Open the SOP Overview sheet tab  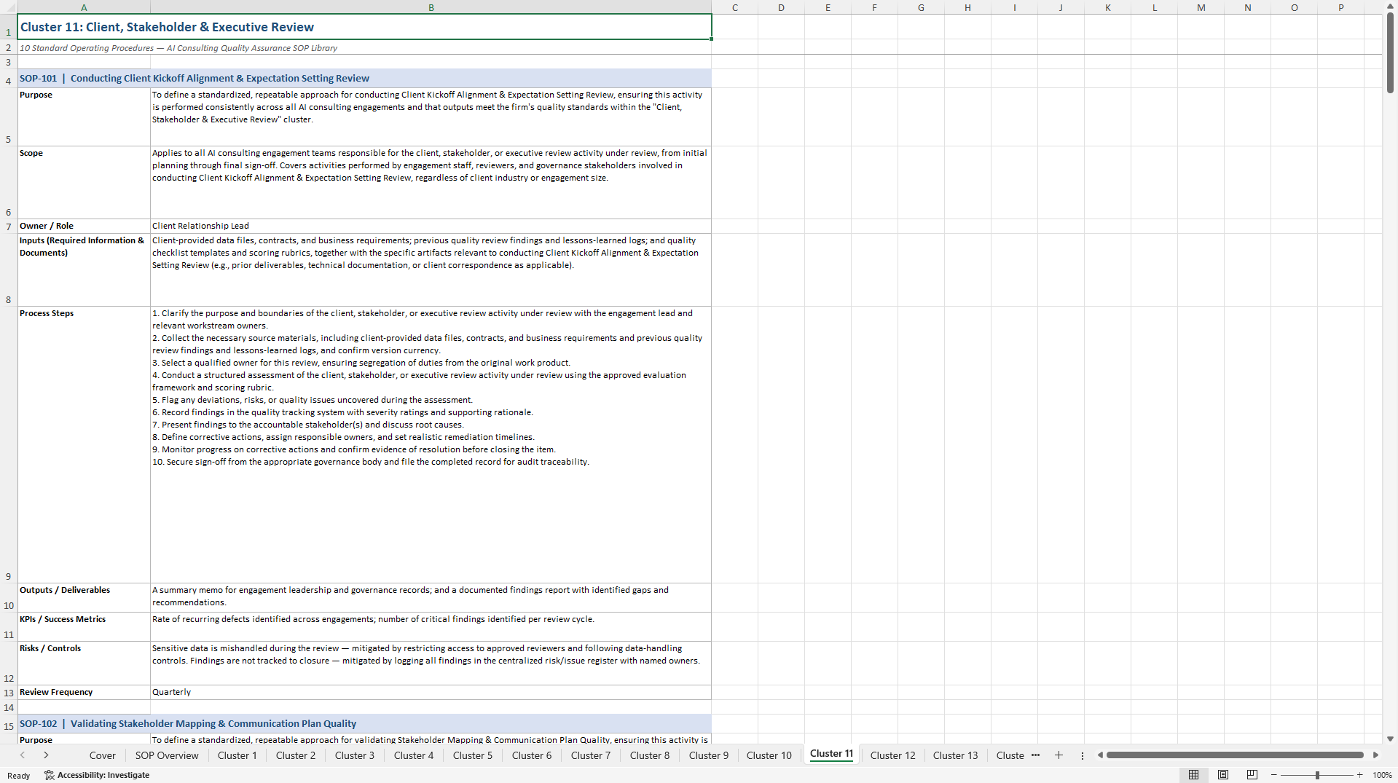pyautogui.click(x=167, y=755)
